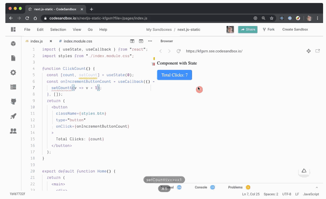
Task: Toggle the project view sidebar icon
Action: pos(13,29)
